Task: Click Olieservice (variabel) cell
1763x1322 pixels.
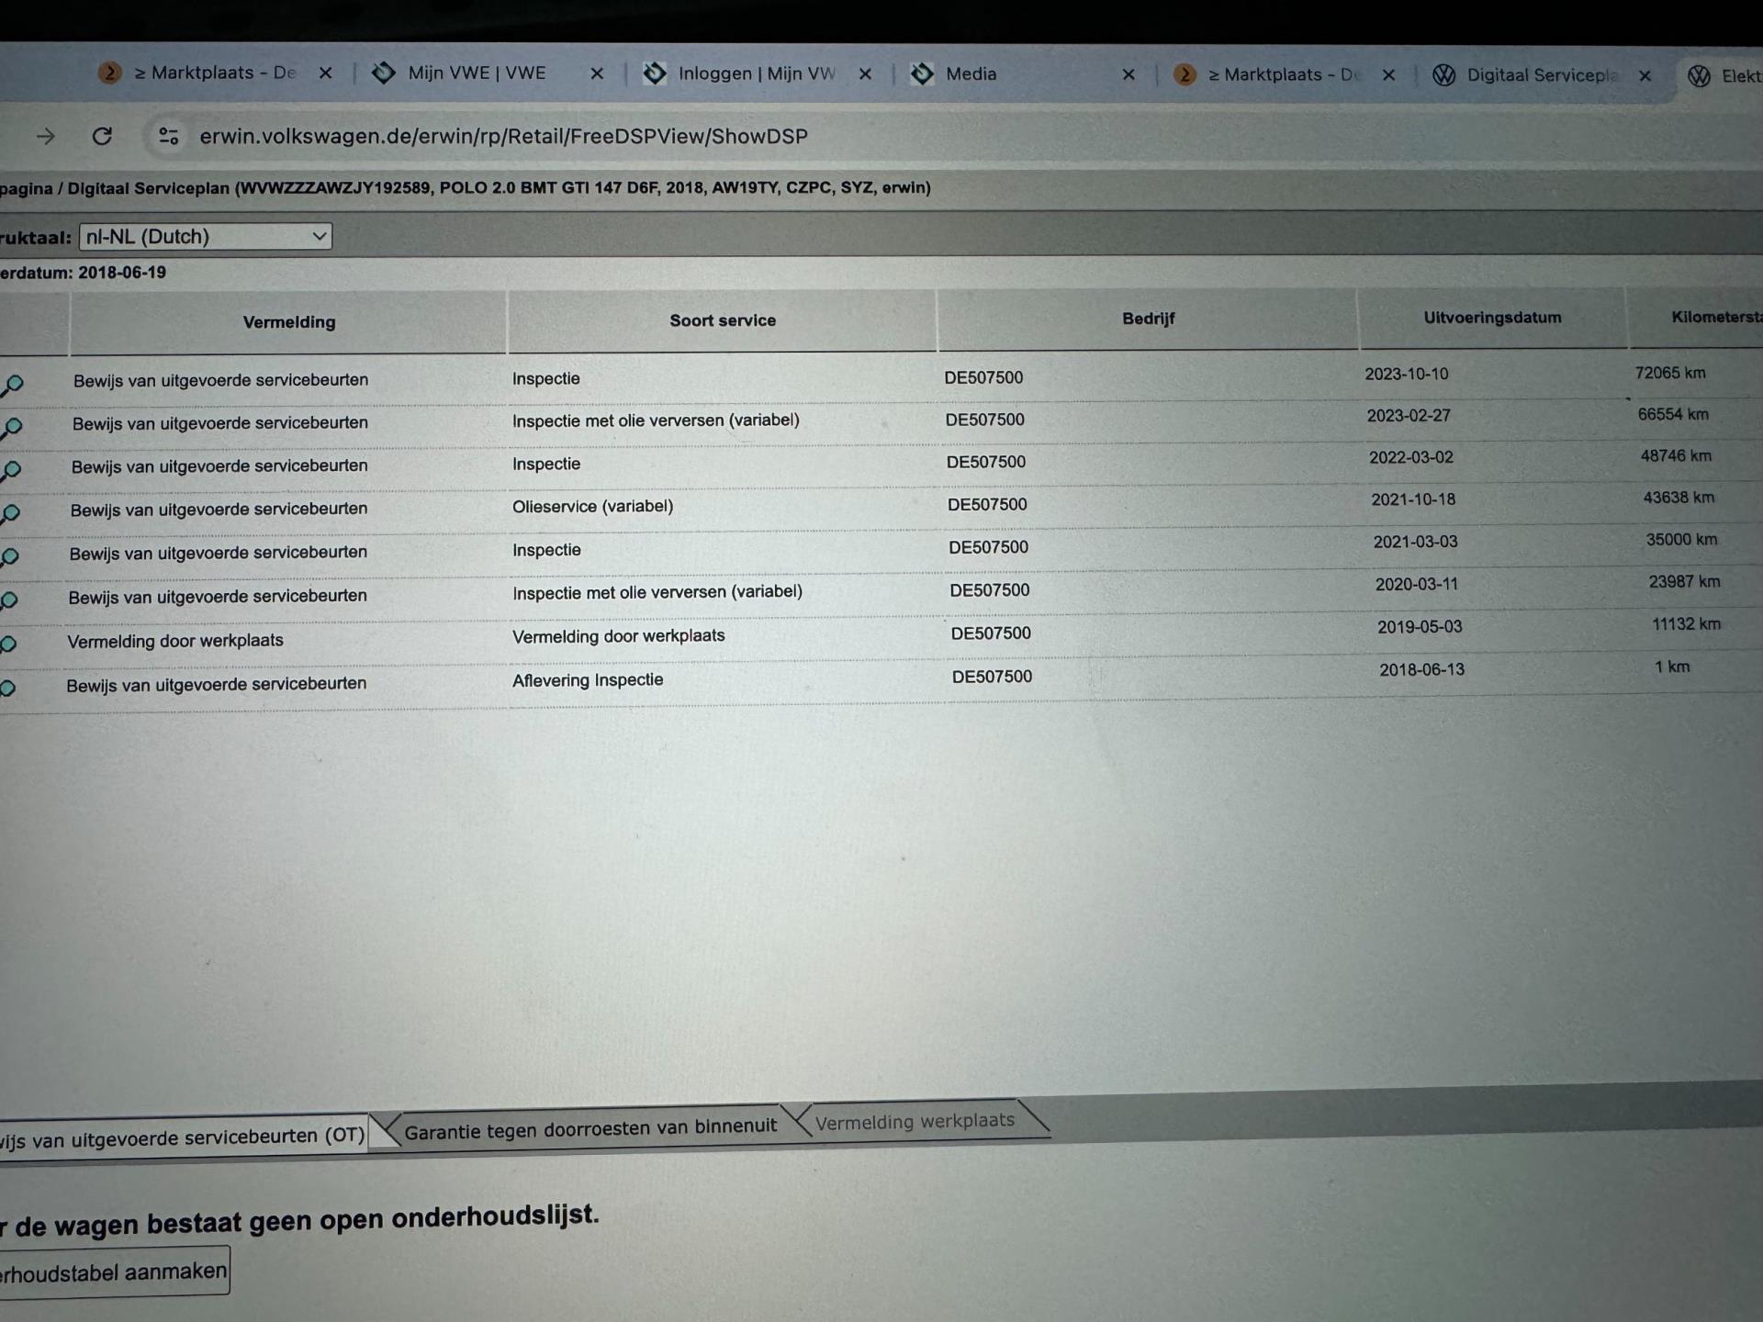Action: [x=592, y=507]
